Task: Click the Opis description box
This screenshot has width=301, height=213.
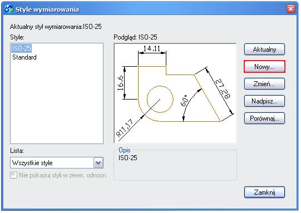Action: point(175,165)
